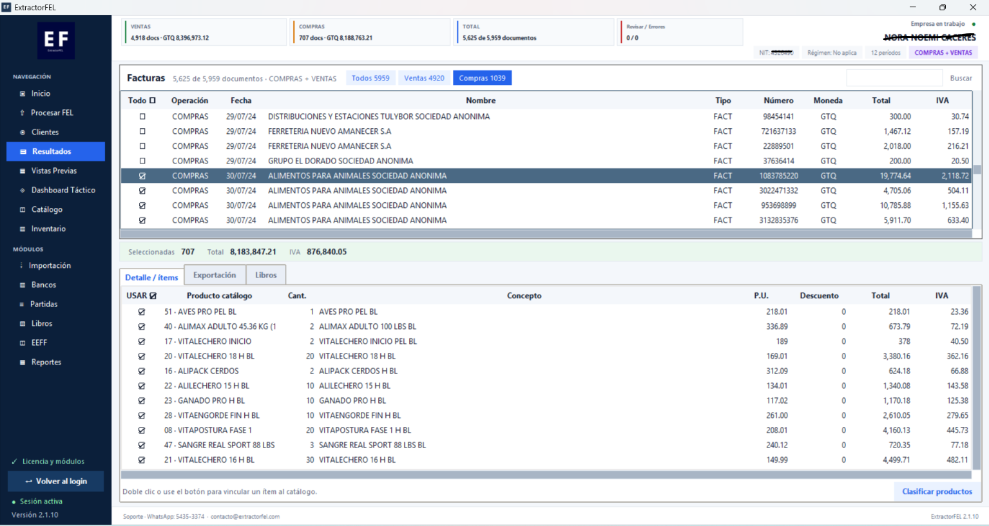Click the icon beside the sidebar Libros module
The width and height of the screenshot is (989, 526).
point(23,324)
